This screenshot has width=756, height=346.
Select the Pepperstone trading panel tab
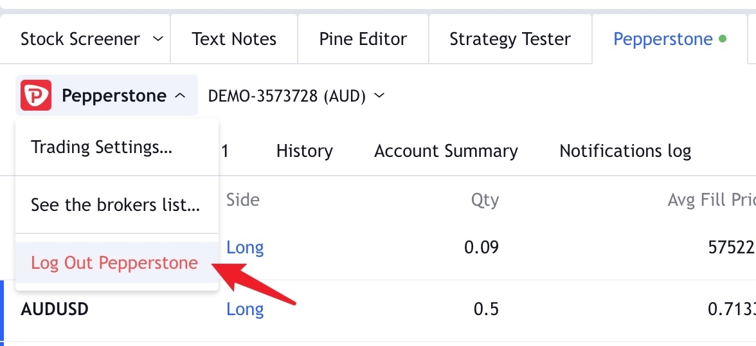669,39
